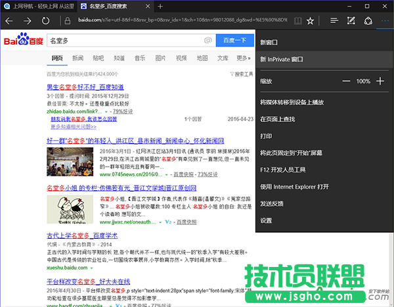Open the Hub lines icon
The width and height of the screenshot is (394, 307).
coord(334,20)
